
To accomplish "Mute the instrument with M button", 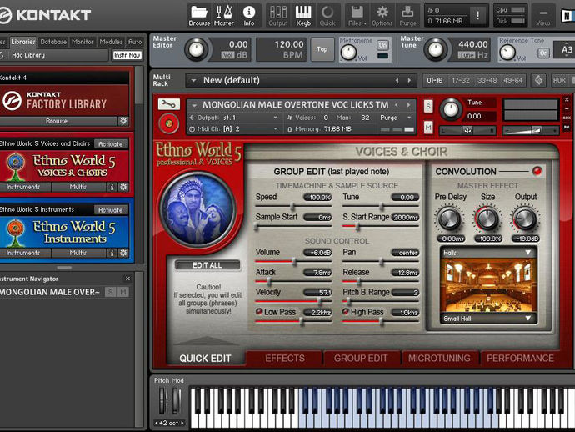I will tap(428, 128).
